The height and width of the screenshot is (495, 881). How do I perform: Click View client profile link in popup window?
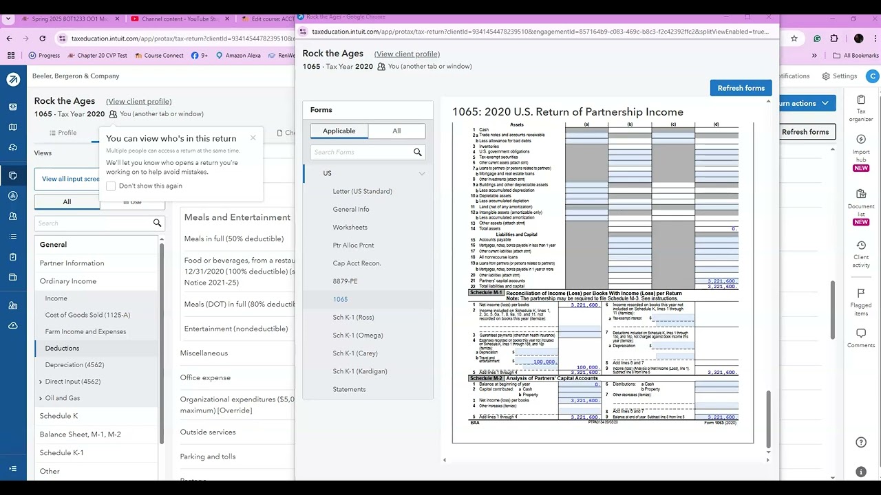pyautogui.click(x=407, y=54)
